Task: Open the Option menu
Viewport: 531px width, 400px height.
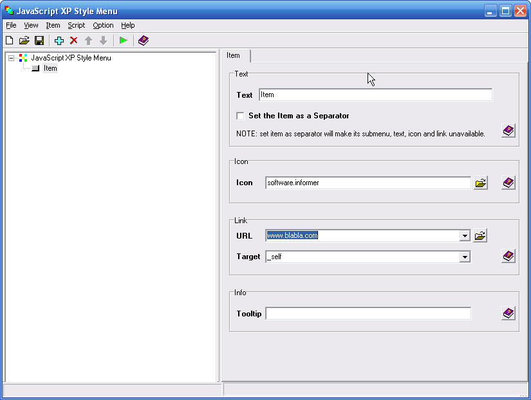Action: pos(103,25)
